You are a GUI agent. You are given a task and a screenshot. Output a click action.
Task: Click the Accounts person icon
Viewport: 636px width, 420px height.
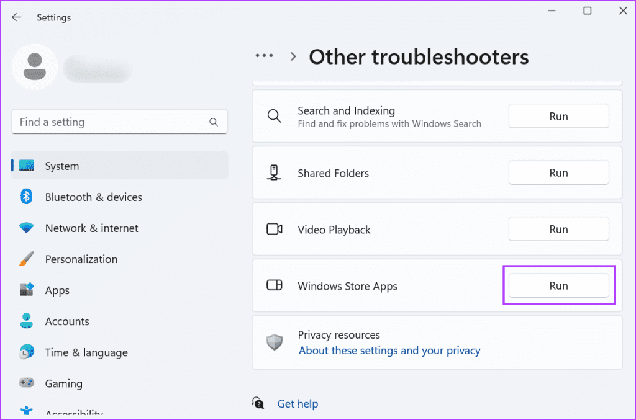(x=26, y=321)
